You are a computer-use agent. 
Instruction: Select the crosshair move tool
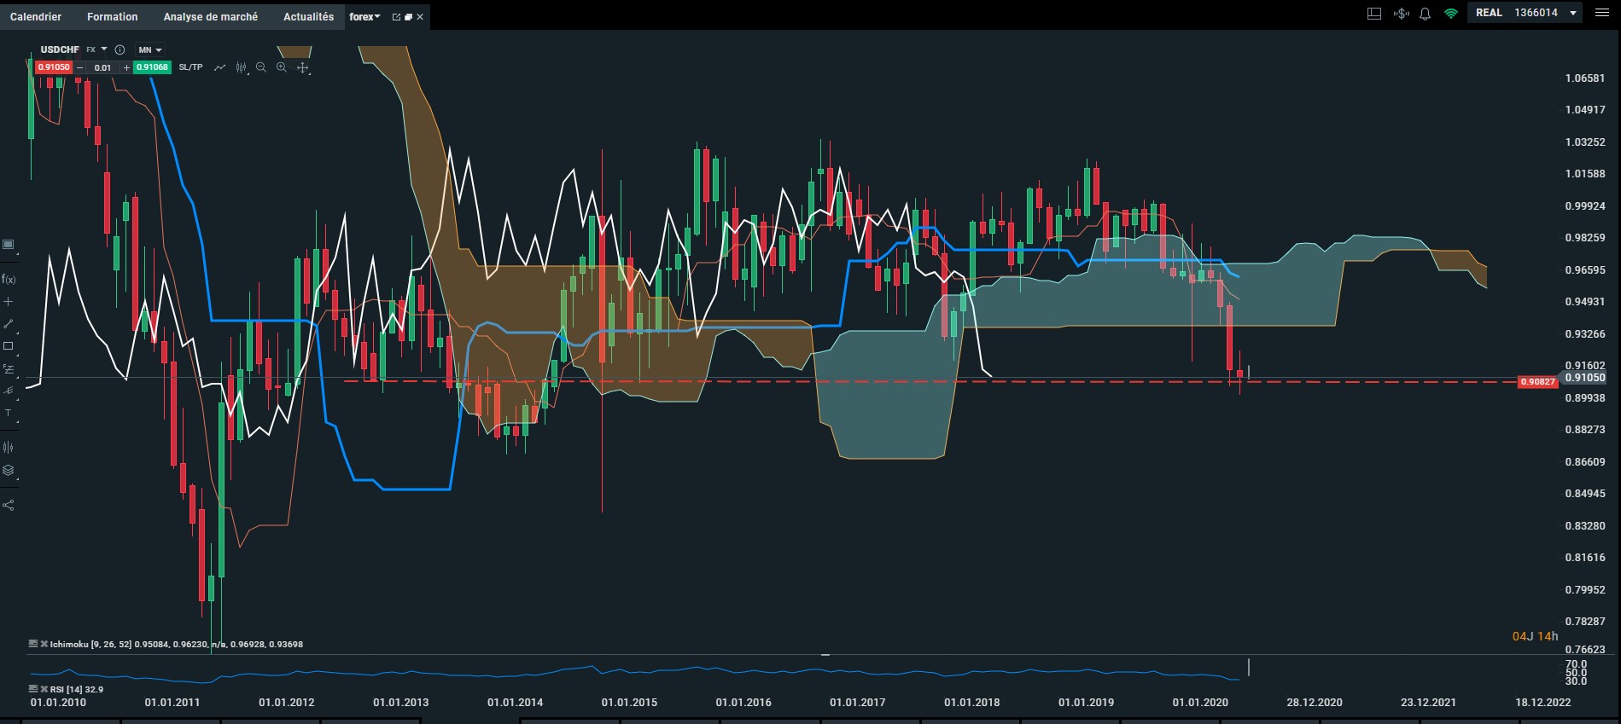coord(302,67)
